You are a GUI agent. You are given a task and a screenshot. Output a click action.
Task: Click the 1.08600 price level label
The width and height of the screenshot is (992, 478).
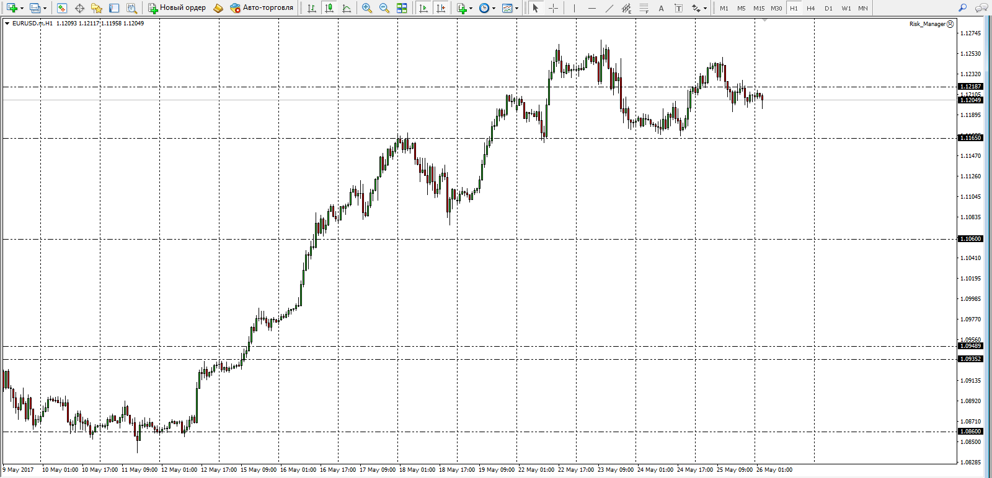[970, 432]
